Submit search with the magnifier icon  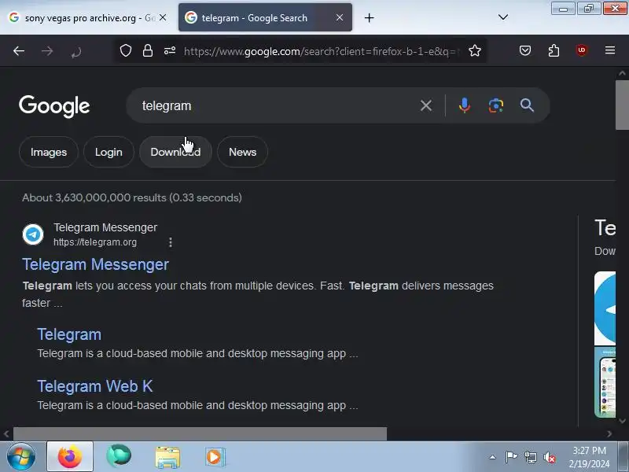click(x=527, y=105)
